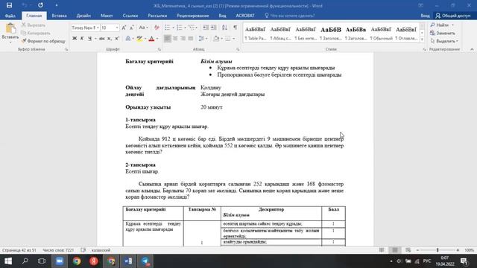Open the change case (Aa) dropdown
Image resolution: width=477 pixels, height=268 pixels.
pyautogui.click(x=143, y=28)
